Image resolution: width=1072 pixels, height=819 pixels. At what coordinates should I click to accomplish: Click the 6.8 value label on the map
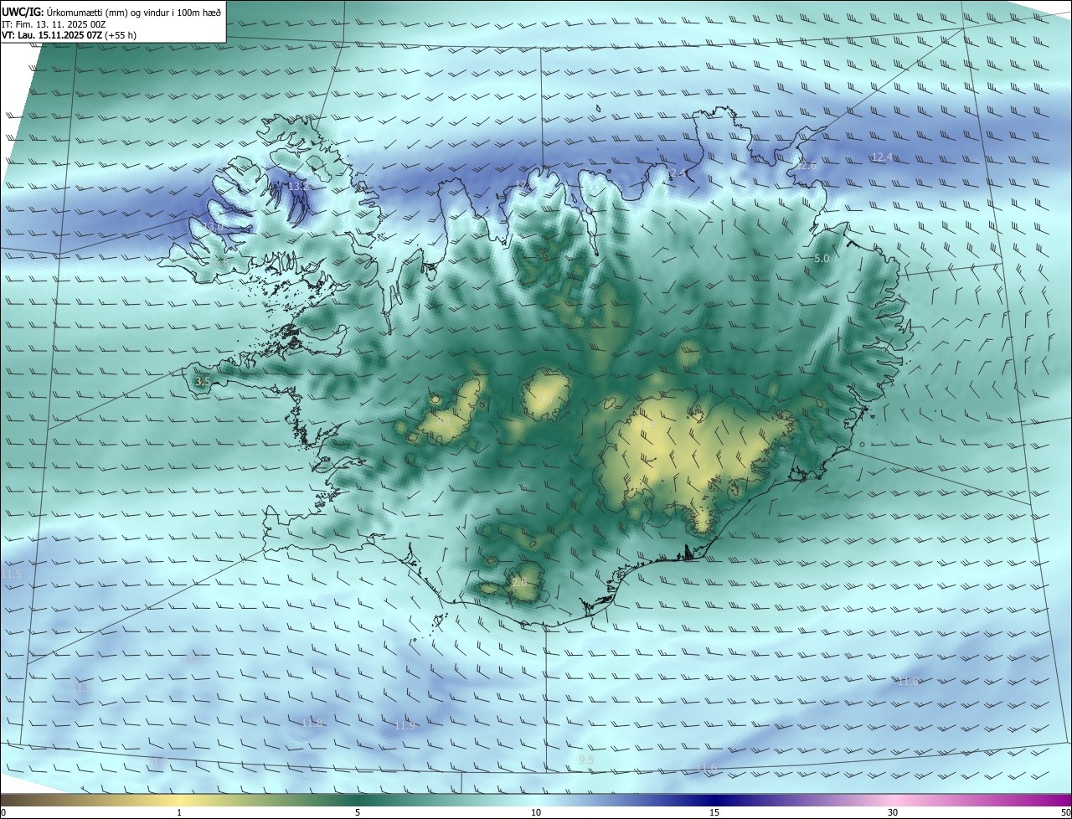click(221, 263)
